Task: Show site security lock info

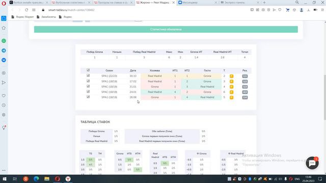Action: tap(43, 10)
